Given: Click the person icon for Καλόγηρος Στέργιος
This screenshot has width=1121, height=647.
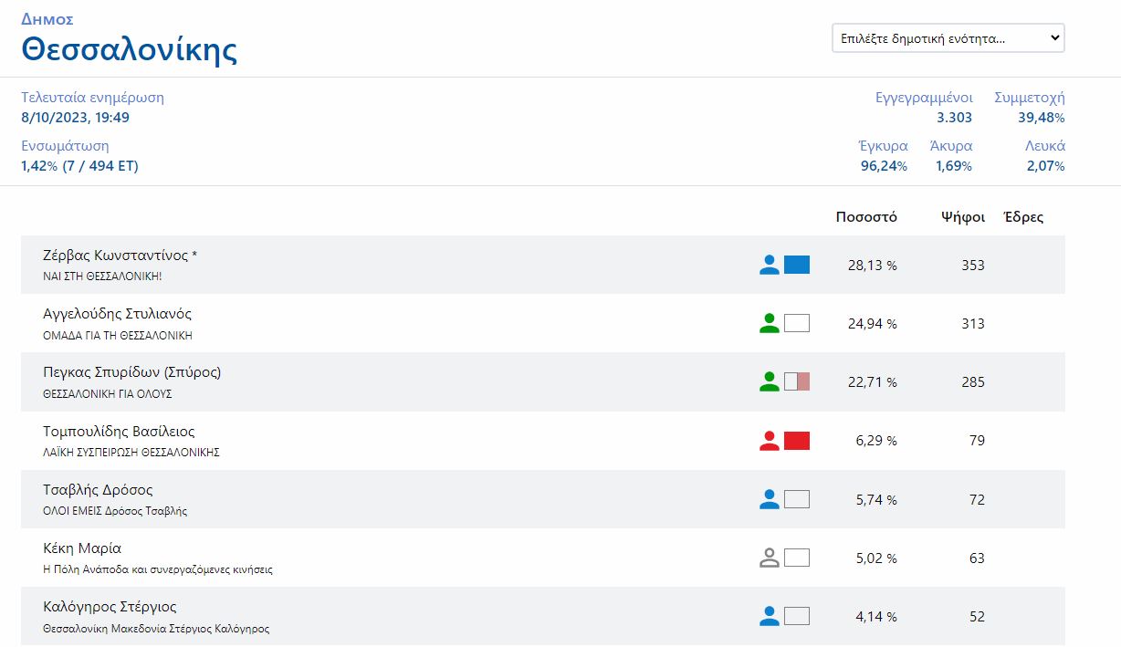Looking at the screenshot, I should tap(770, 616).
